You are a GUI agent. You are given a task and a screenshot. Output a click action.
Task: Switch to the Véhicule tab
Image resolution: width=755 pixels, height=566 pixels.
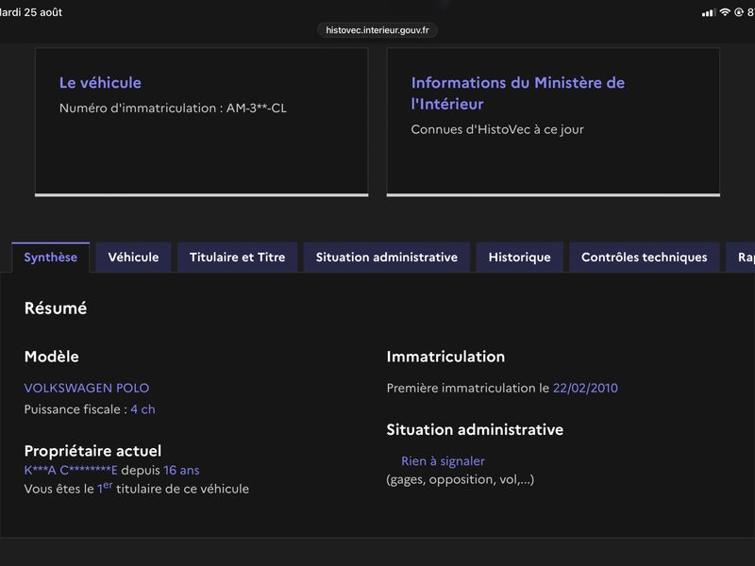[x=133, y=258]
